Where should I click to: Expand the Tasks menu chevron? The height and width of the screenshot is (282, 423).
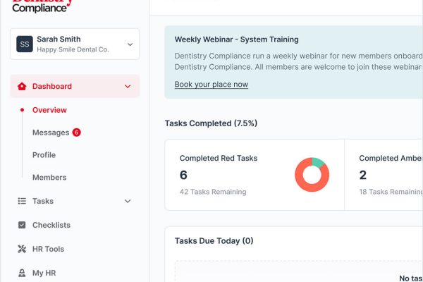coord(128,201)
